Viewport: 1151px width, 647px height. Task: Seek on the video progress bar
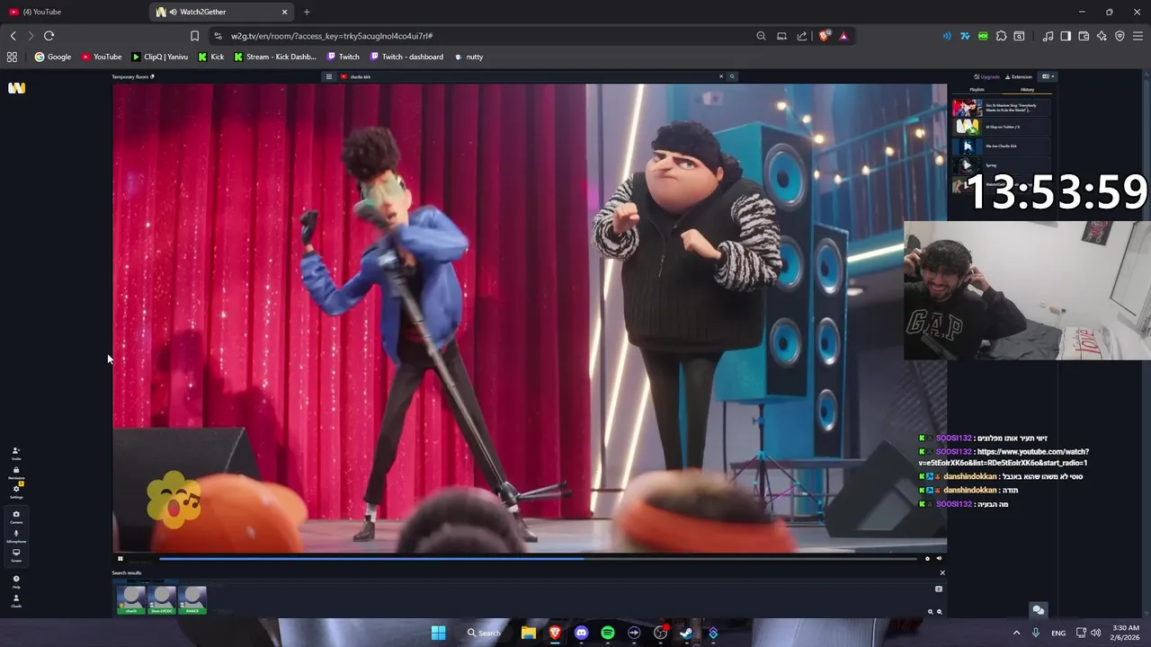point(538,559)
